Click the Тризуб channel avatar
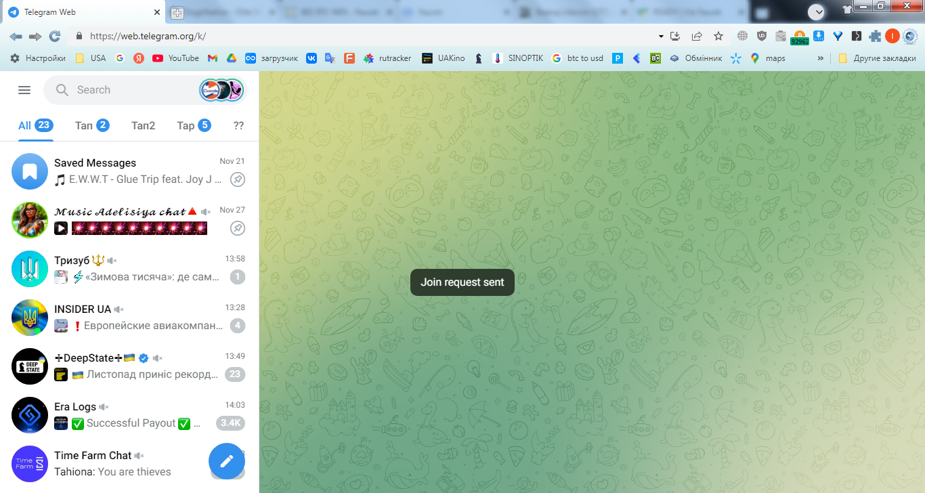The image size is (925, 493). [30, 269]
